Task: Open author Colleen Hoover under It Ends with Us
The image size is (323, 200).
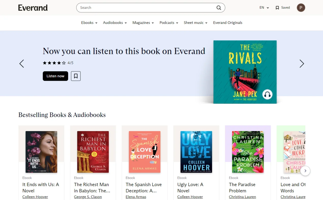Action: tap(35, 197)
